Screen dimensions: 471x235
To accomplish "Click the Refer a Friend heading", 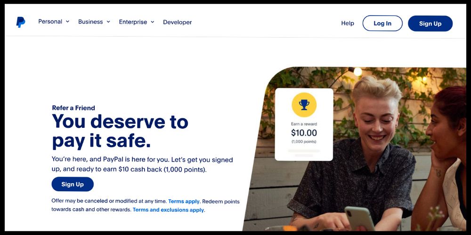I will (x=73, y=108).
